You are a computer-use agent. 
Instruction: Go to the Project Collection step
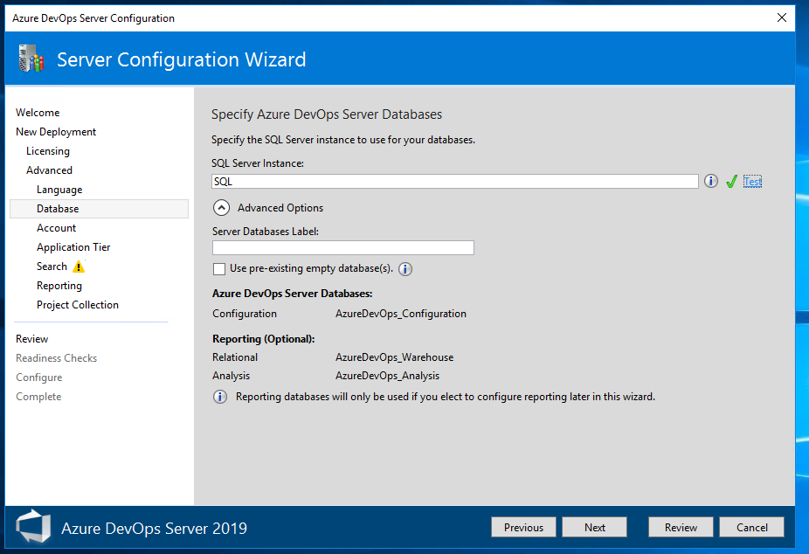tap(78, 305)
